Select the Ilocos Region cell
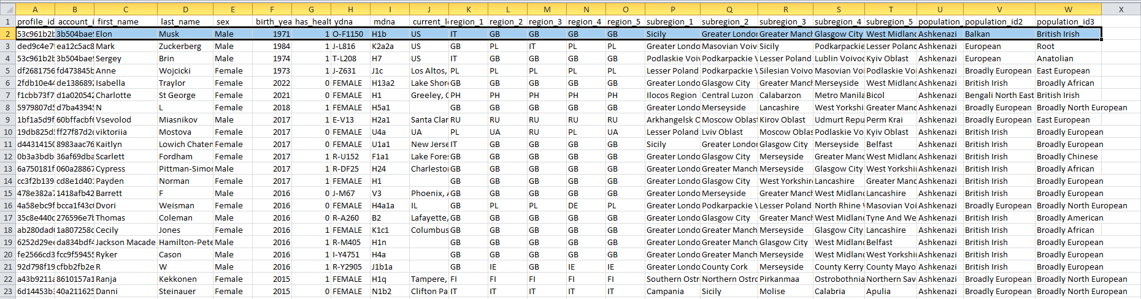The image size is (1141, 299). coord(672,95)
